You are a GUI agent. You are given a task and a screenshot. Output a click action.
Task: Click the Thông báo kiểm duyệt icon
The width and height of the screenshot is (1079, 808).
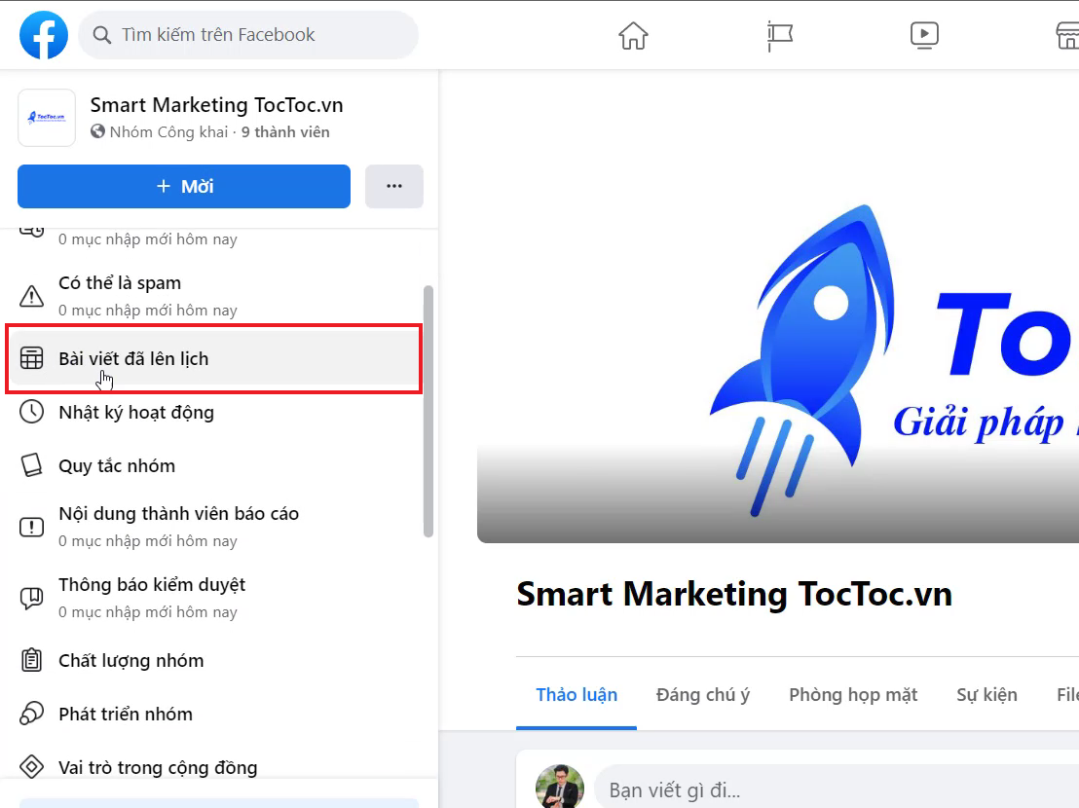tap(32, 598)
